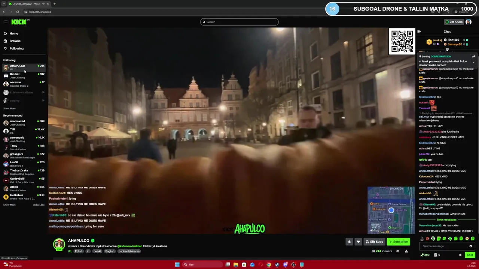This screenshot has height=269, width=479.
Task: Go back in browser history
Action: [x=4, y=12]
